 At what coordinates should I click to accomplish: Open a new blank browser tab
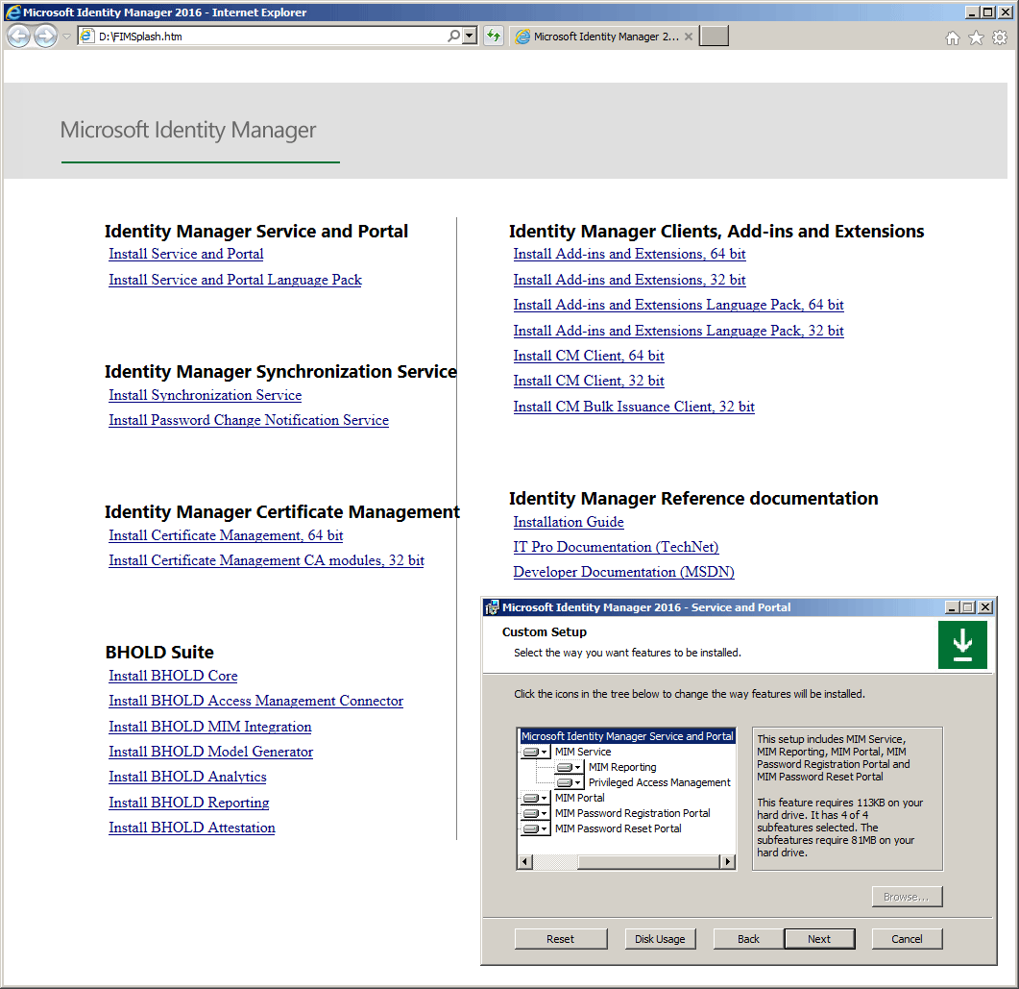[x=714, y=37]
